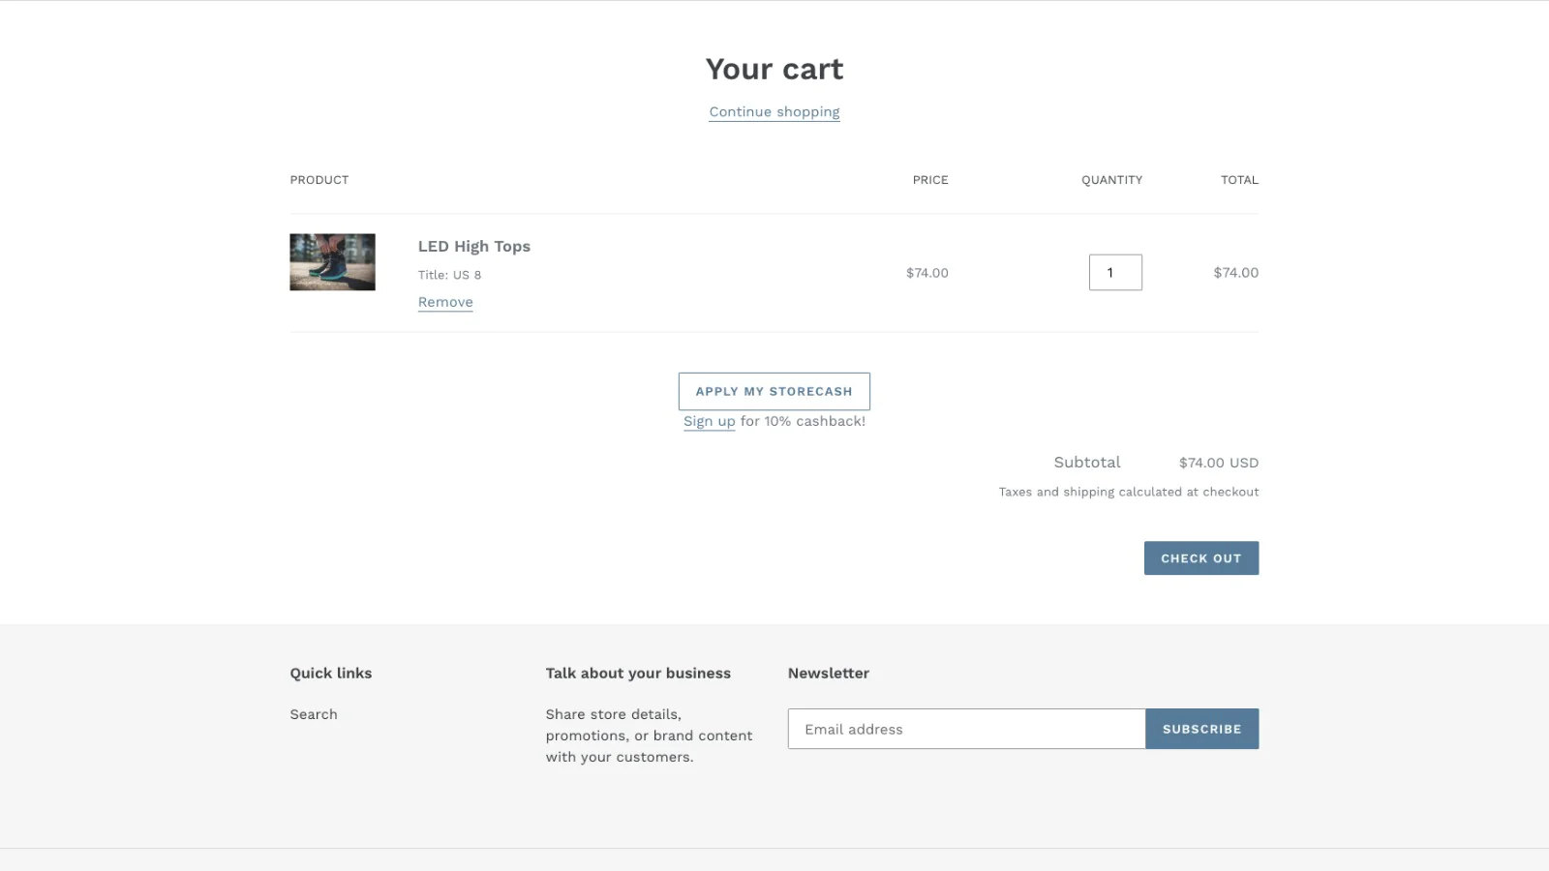1549x871 pixels.
Task: Select the Title: US 8 variant text
Action: (449, 275)
